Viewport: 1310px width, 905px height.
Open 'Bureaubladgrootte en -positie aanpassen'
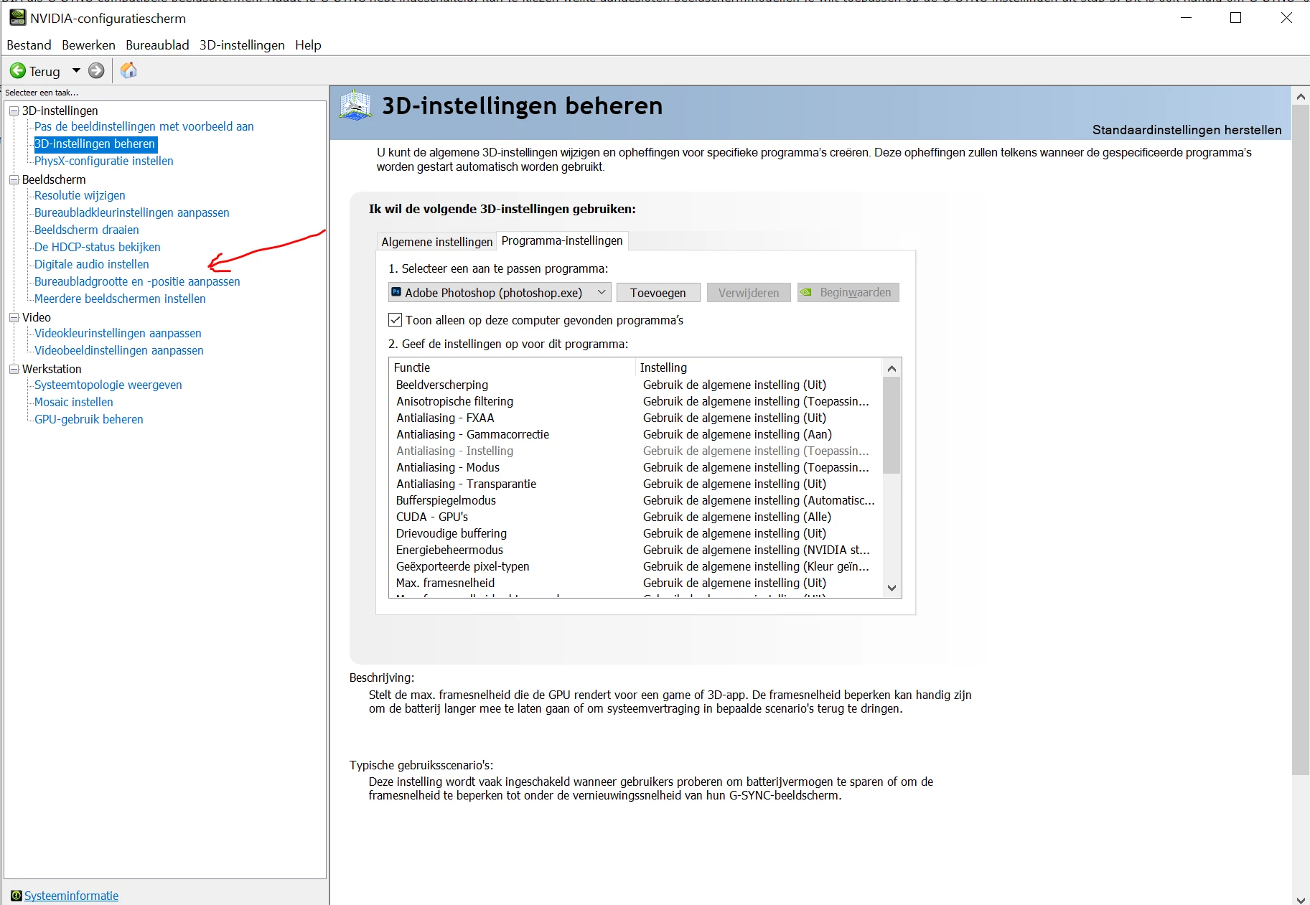pyautogui.click(x=137, y=281)
